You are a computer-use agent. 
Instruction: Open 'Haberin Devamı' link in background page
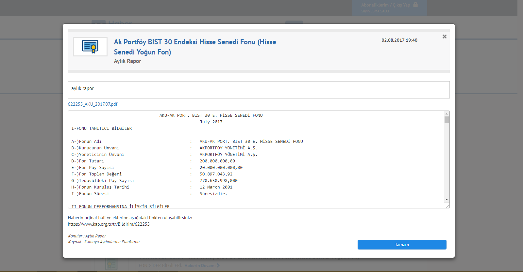[202, 265]
